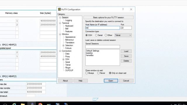Select Session category in tree
The width and height of the screenshot is (187, 105).
pyautogui.click(x=65, y=17)
